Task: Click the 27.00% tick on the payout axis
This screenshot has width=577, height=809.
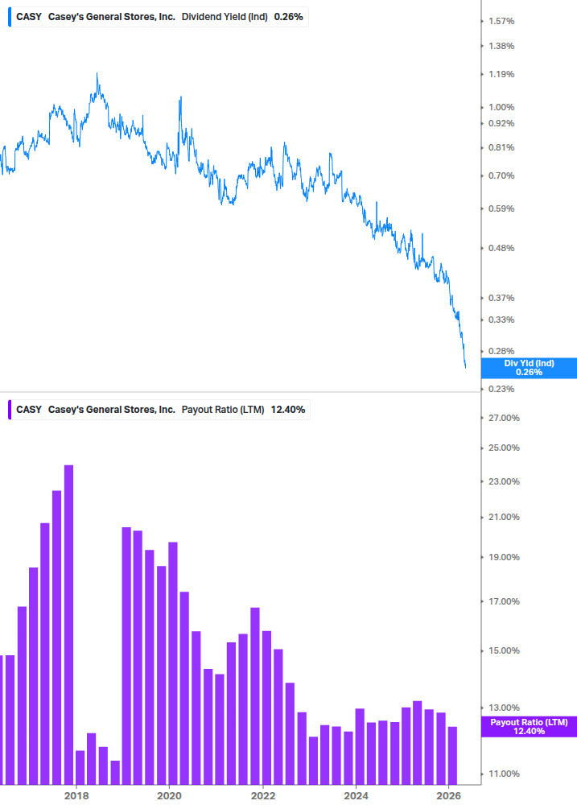Action: [504, 418]
